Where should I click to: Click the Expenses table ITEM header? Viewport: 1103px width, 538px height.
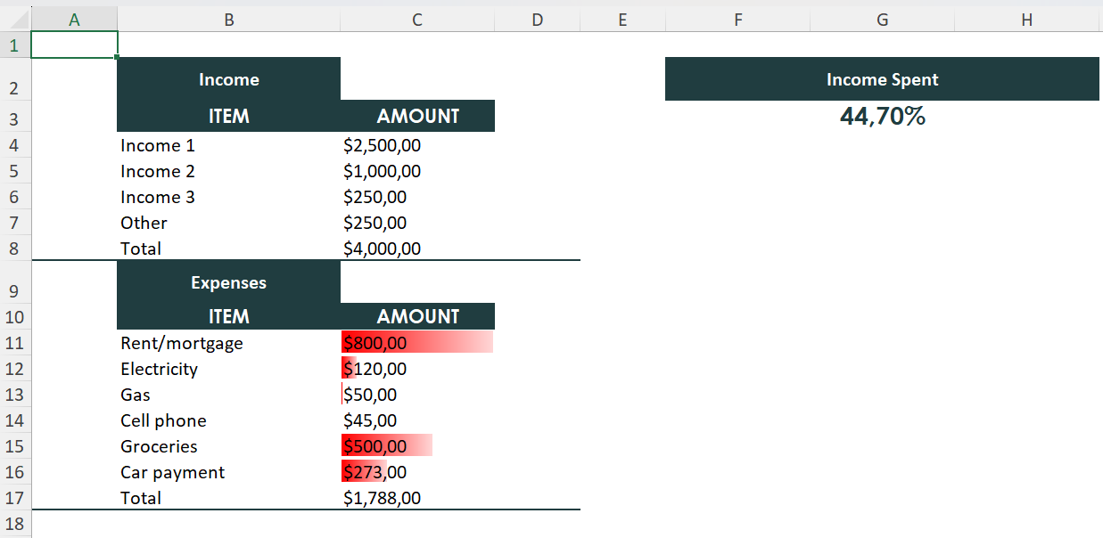[228, 316]
